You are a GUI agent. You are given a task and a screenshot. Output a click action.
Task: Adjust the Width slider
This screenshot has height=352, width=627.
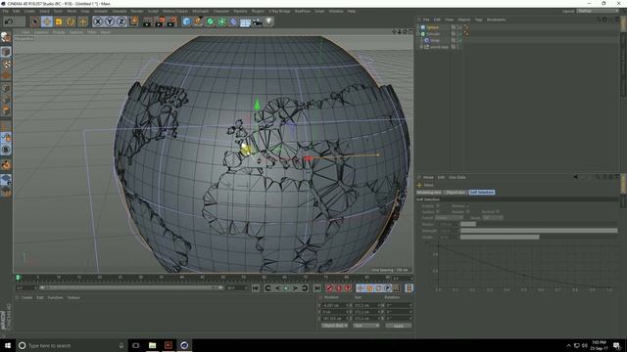click(x=539, y=237)
